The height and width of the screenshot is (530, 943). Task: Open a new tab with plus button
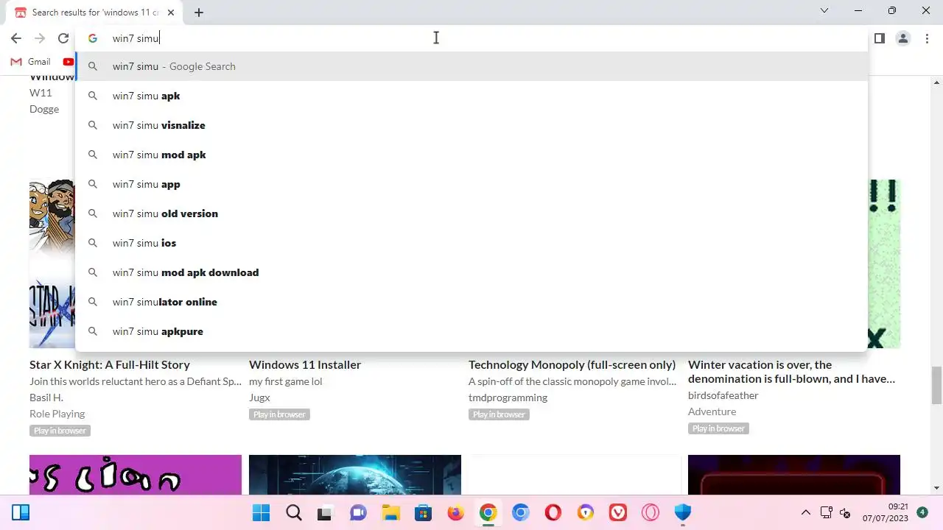[199, 13]
